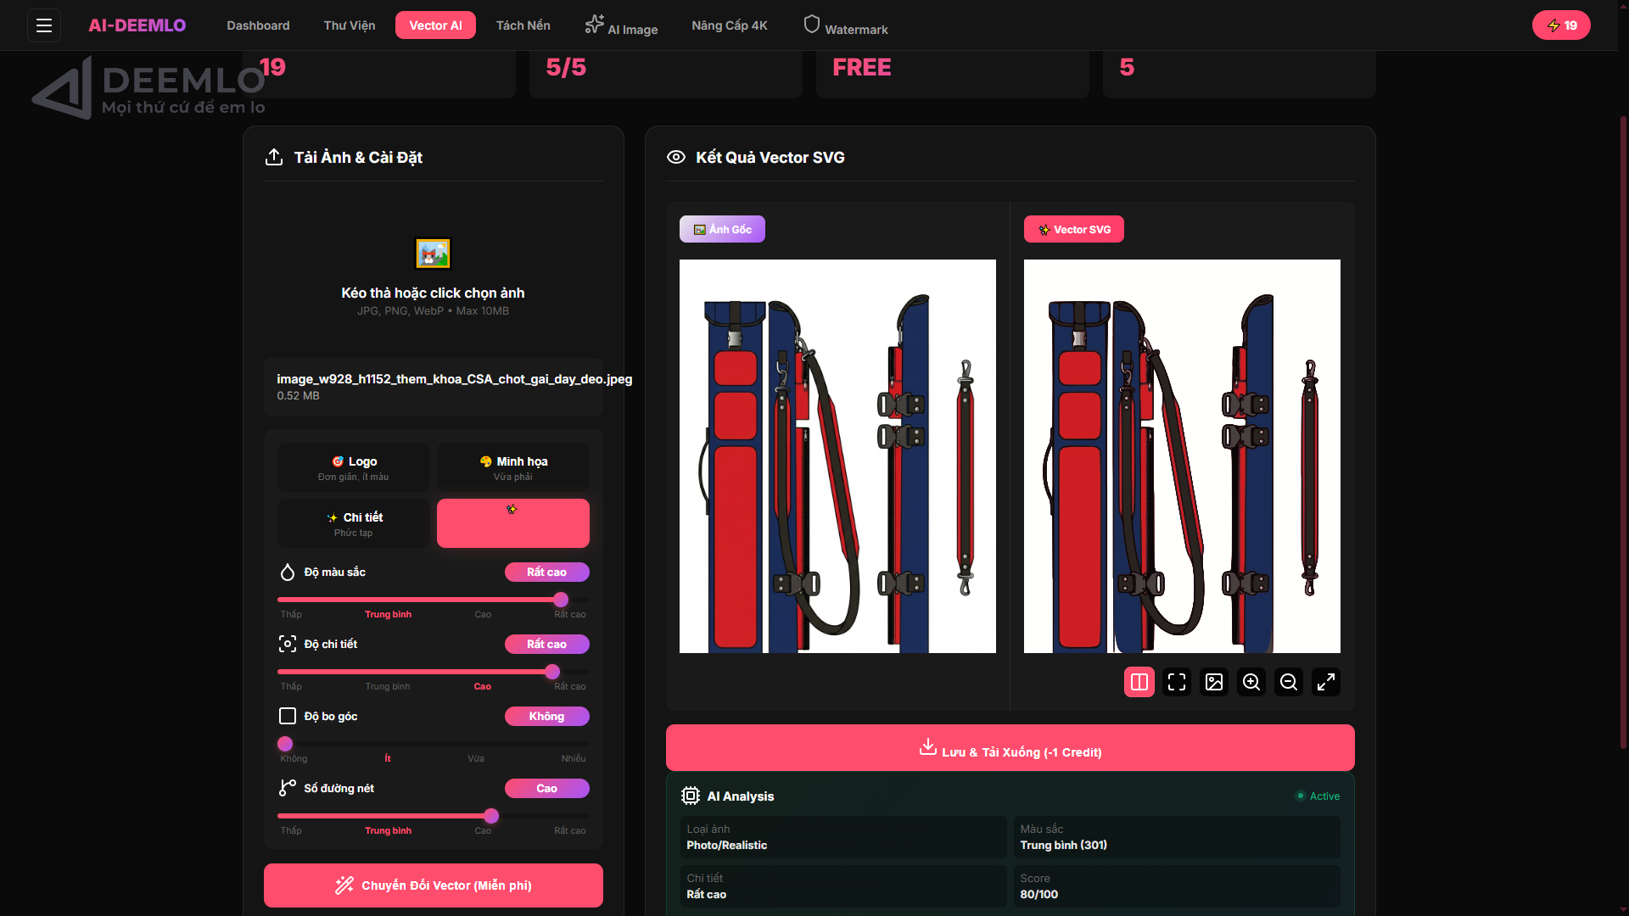Click the fit-to-frame view icon

(1177, 682)
